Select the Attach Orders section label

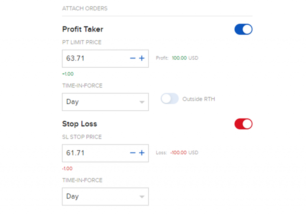click(85, 8)
